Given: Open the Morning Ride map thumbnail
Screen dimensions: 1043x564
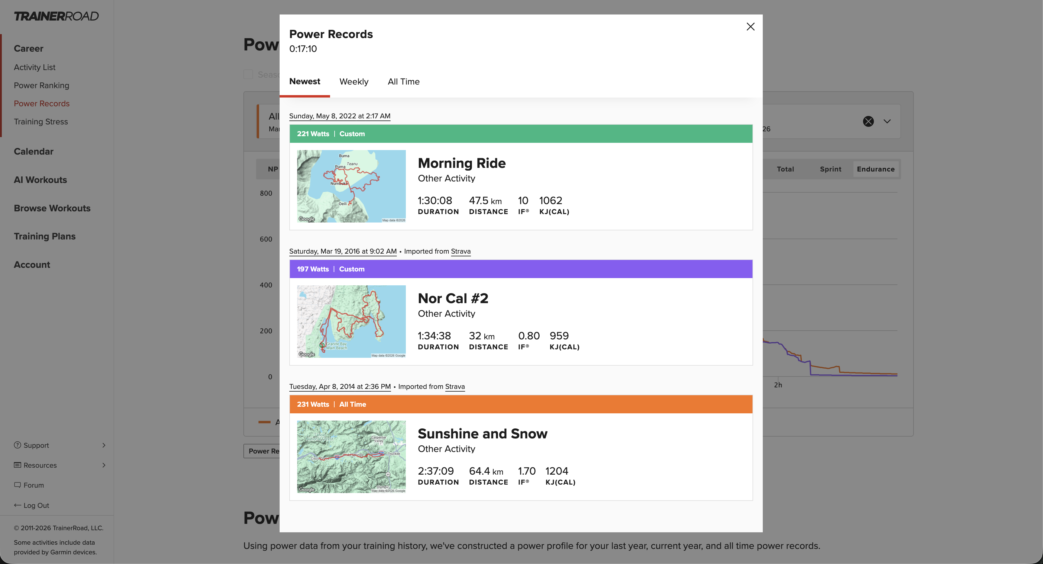Looking at the screenshot, I should [351, 186].
